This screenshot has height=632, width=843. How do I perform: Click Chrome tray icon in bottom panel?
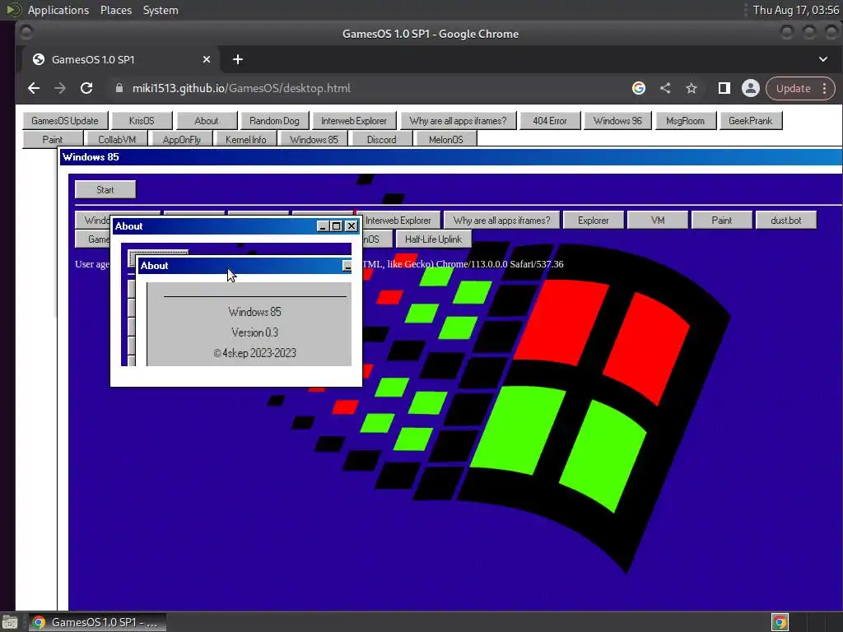tap(780, 622)
